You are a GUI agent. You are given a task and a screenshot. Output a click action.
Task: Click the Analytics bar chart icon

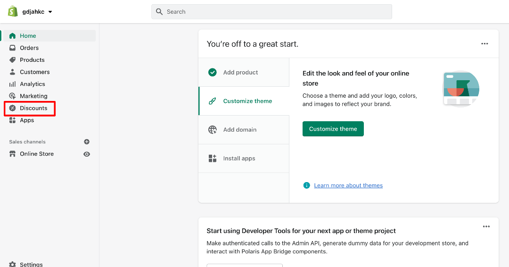click(12, 84)
